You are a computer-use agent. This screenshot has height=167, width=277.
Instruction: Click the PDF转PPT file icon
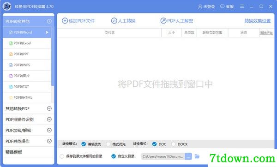[x=11, y=54]
